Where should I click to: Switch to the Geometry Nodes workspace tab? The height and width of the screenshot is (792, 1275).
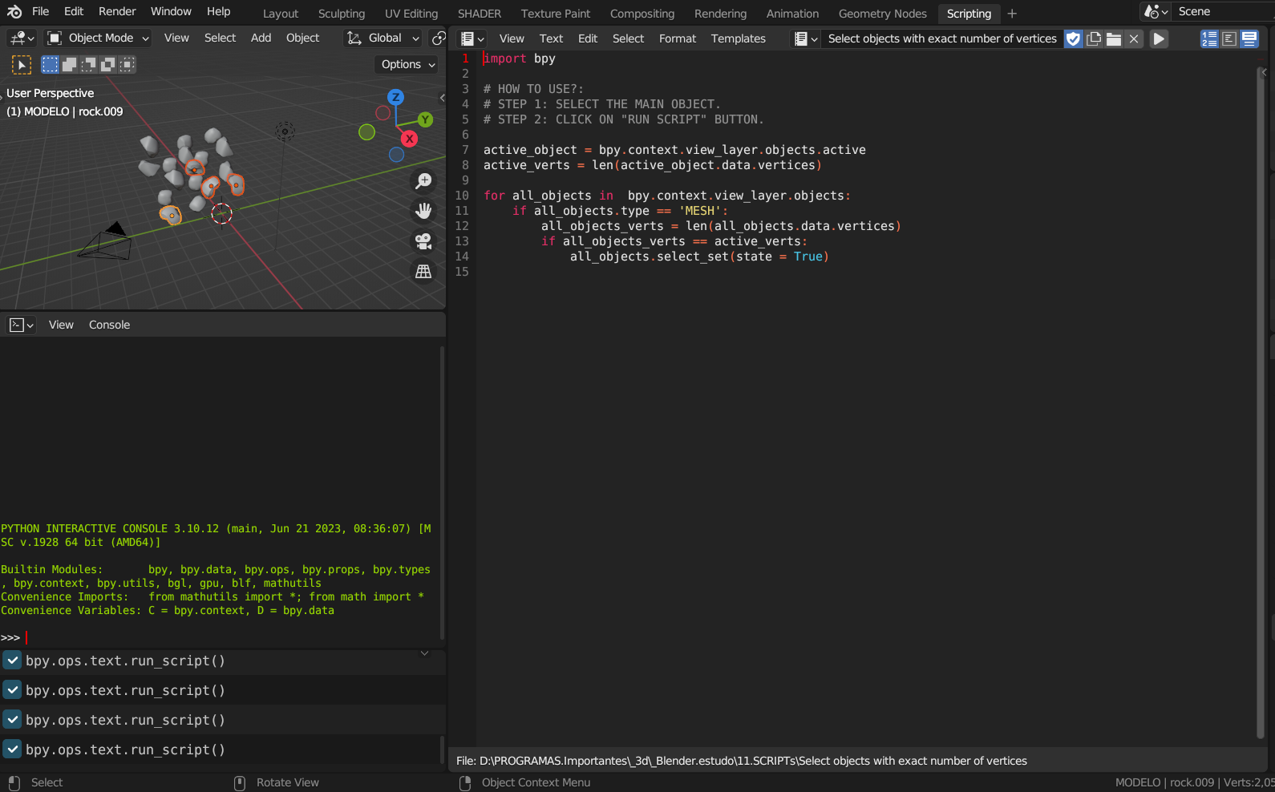(882, 14)
